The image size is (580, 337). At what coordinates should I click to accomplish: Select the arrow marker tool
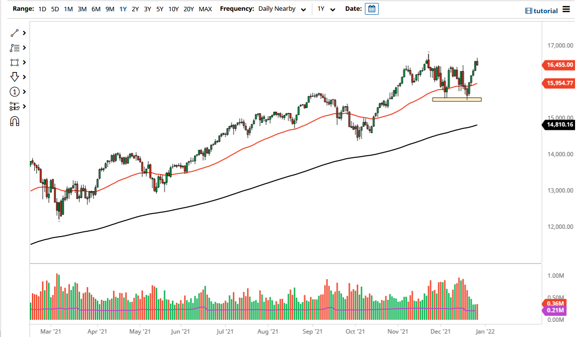(15, 77)
